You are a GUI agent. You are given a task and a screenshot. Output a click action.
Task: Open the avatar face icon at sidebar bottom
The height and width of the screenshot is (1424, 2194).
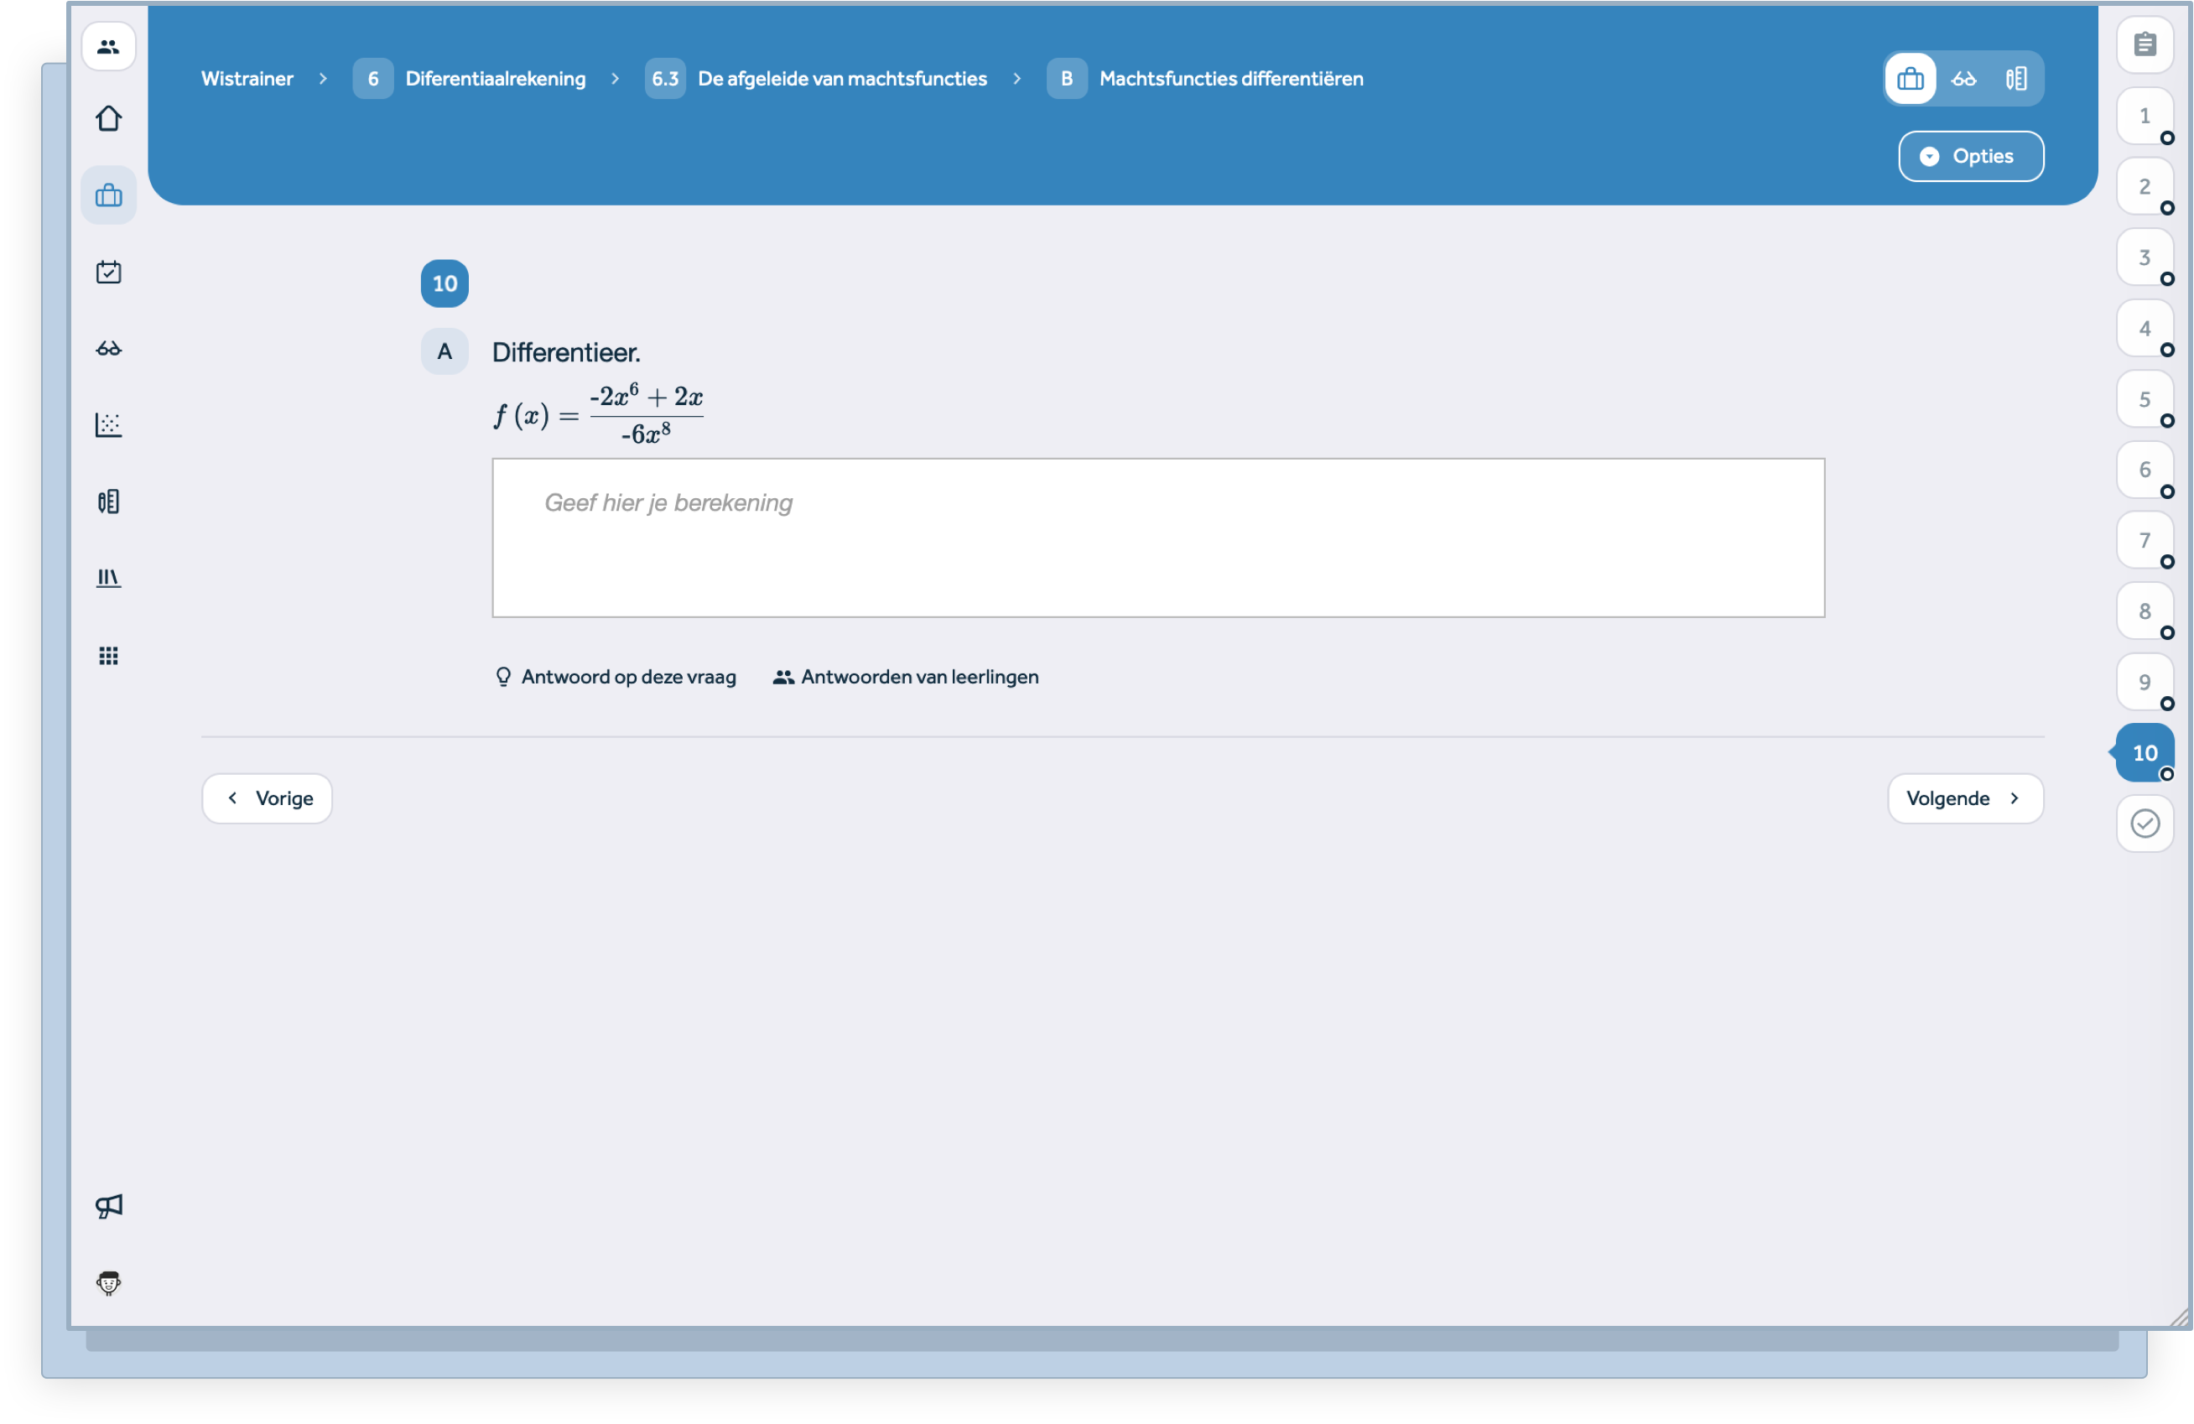point(109,1283)
